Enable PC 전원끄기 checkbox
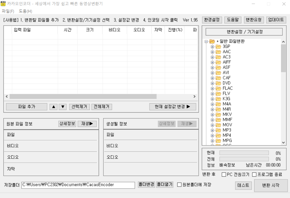The image size is (290, 198). click(224, 174)
